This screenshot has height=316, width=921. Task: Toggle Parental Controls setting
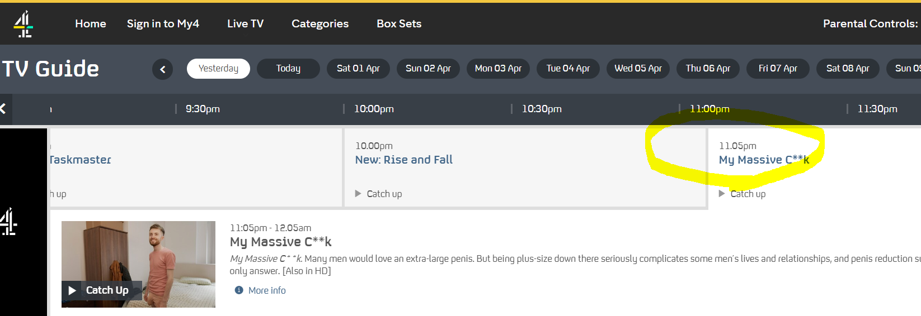tap(871, 23)
